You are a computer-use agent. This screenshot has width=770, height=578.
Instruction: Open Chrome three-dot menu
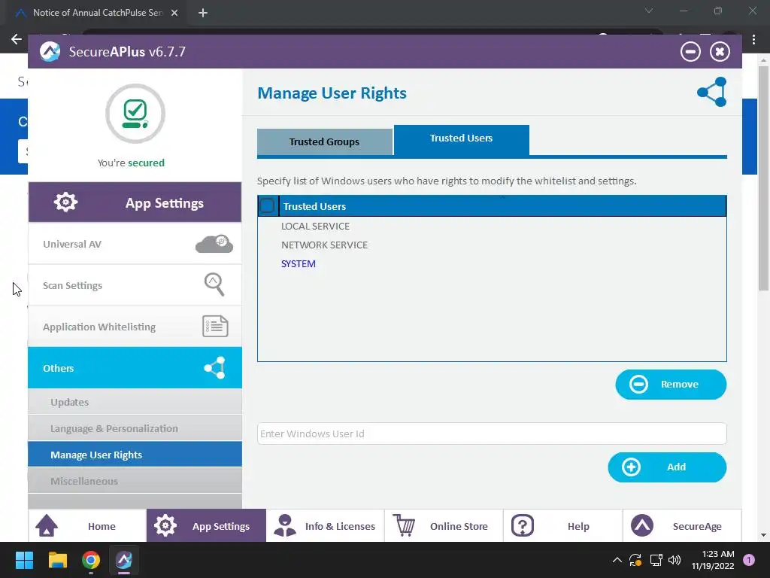[753, 40]
